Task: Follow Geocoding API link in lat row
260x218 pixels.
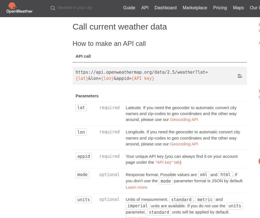Action: [184, 120]
